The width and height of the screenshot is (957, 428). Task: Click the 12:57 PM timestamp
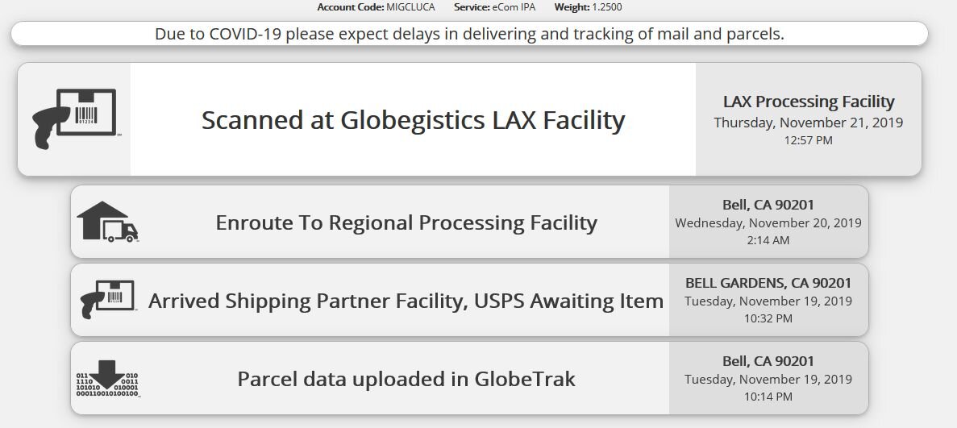tap(809, 140)
